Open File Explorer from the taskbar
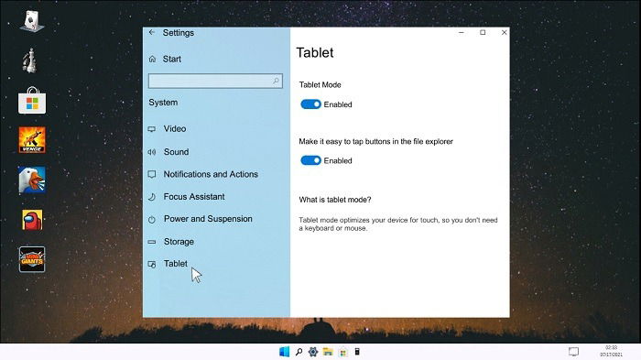 [x=328, y=352]
